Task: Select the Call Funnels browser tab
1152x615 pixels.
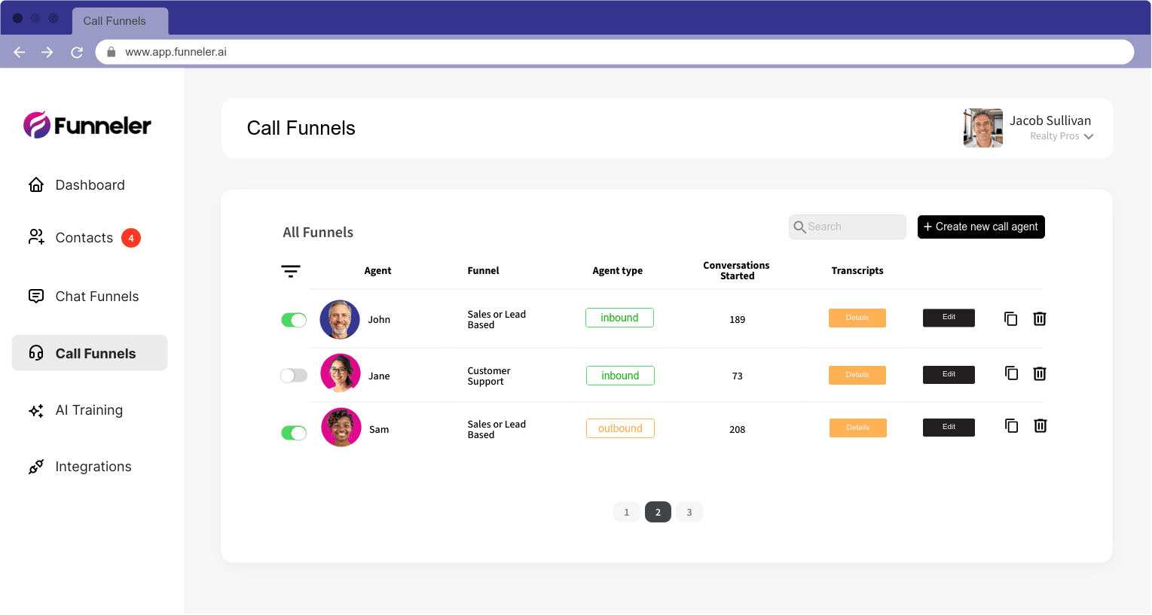Action: [120, 21]
